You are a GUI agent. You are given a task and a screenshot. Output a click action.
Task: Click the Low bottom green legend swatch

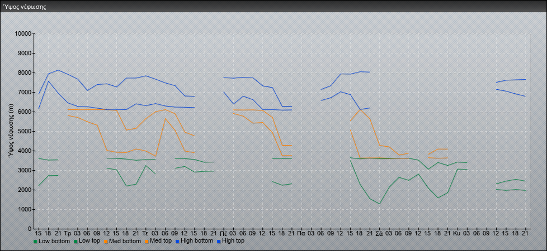tap(35, 241)
